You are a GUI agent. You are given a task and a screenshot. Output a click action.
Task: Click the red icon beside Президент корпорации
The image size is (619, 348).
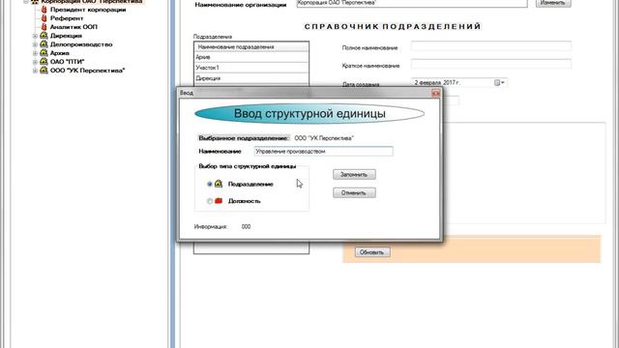44,10
